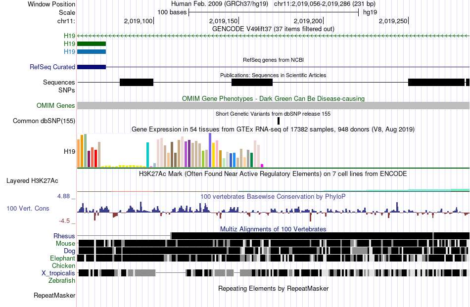Click coordinate label 2,019,100 on ruler
The width and height of the screenshot is (470, 307).
(x=138, y=21)
